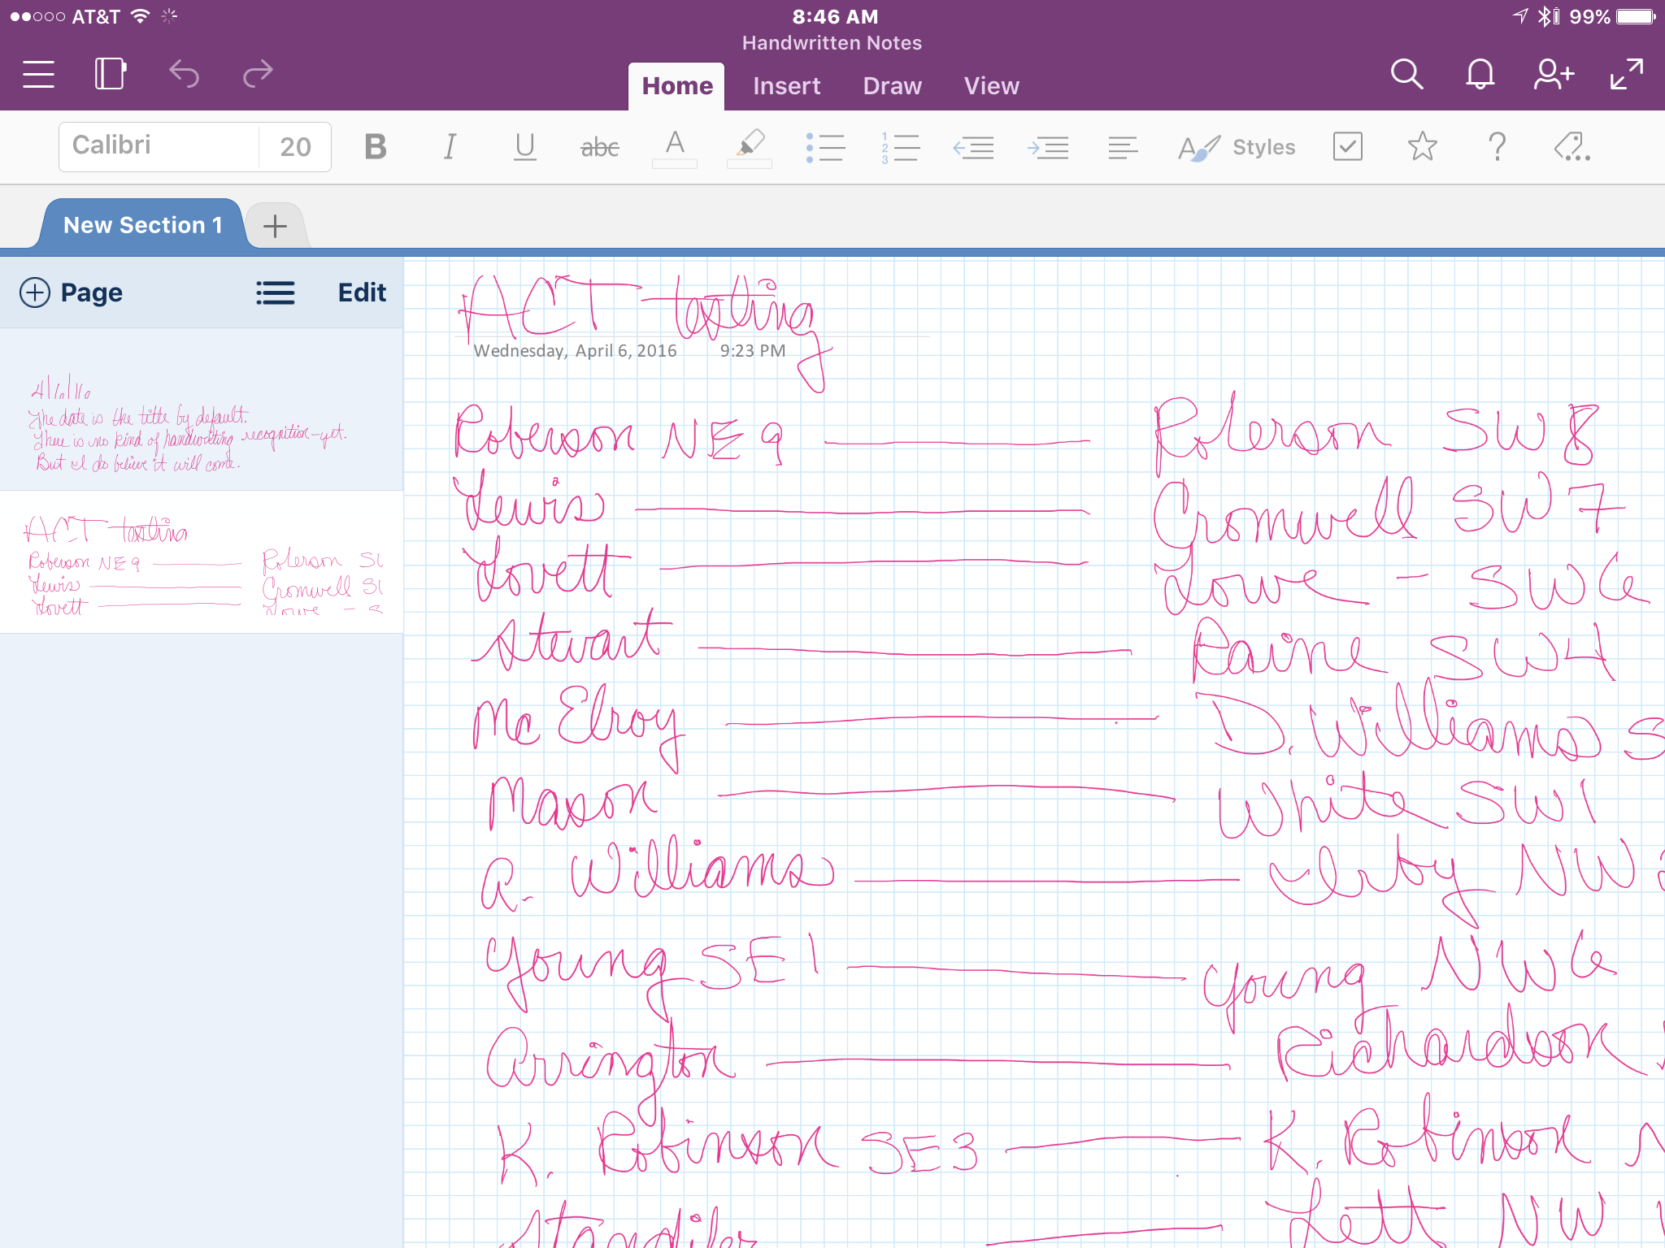Screen dimensions: 1665x1248
Task: Expand the Styles gallery
Action: [1237, 147]
